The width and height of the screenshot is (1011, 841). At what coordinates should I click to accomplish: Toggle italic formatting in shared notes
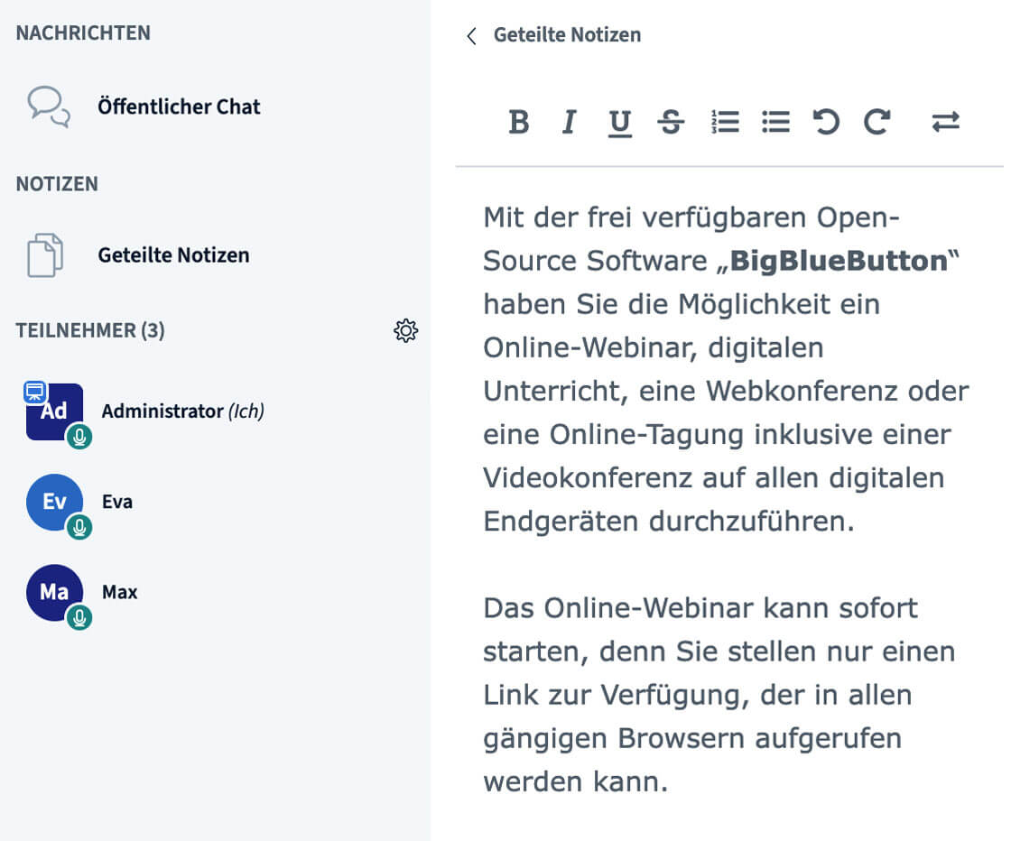pos(569,122)
